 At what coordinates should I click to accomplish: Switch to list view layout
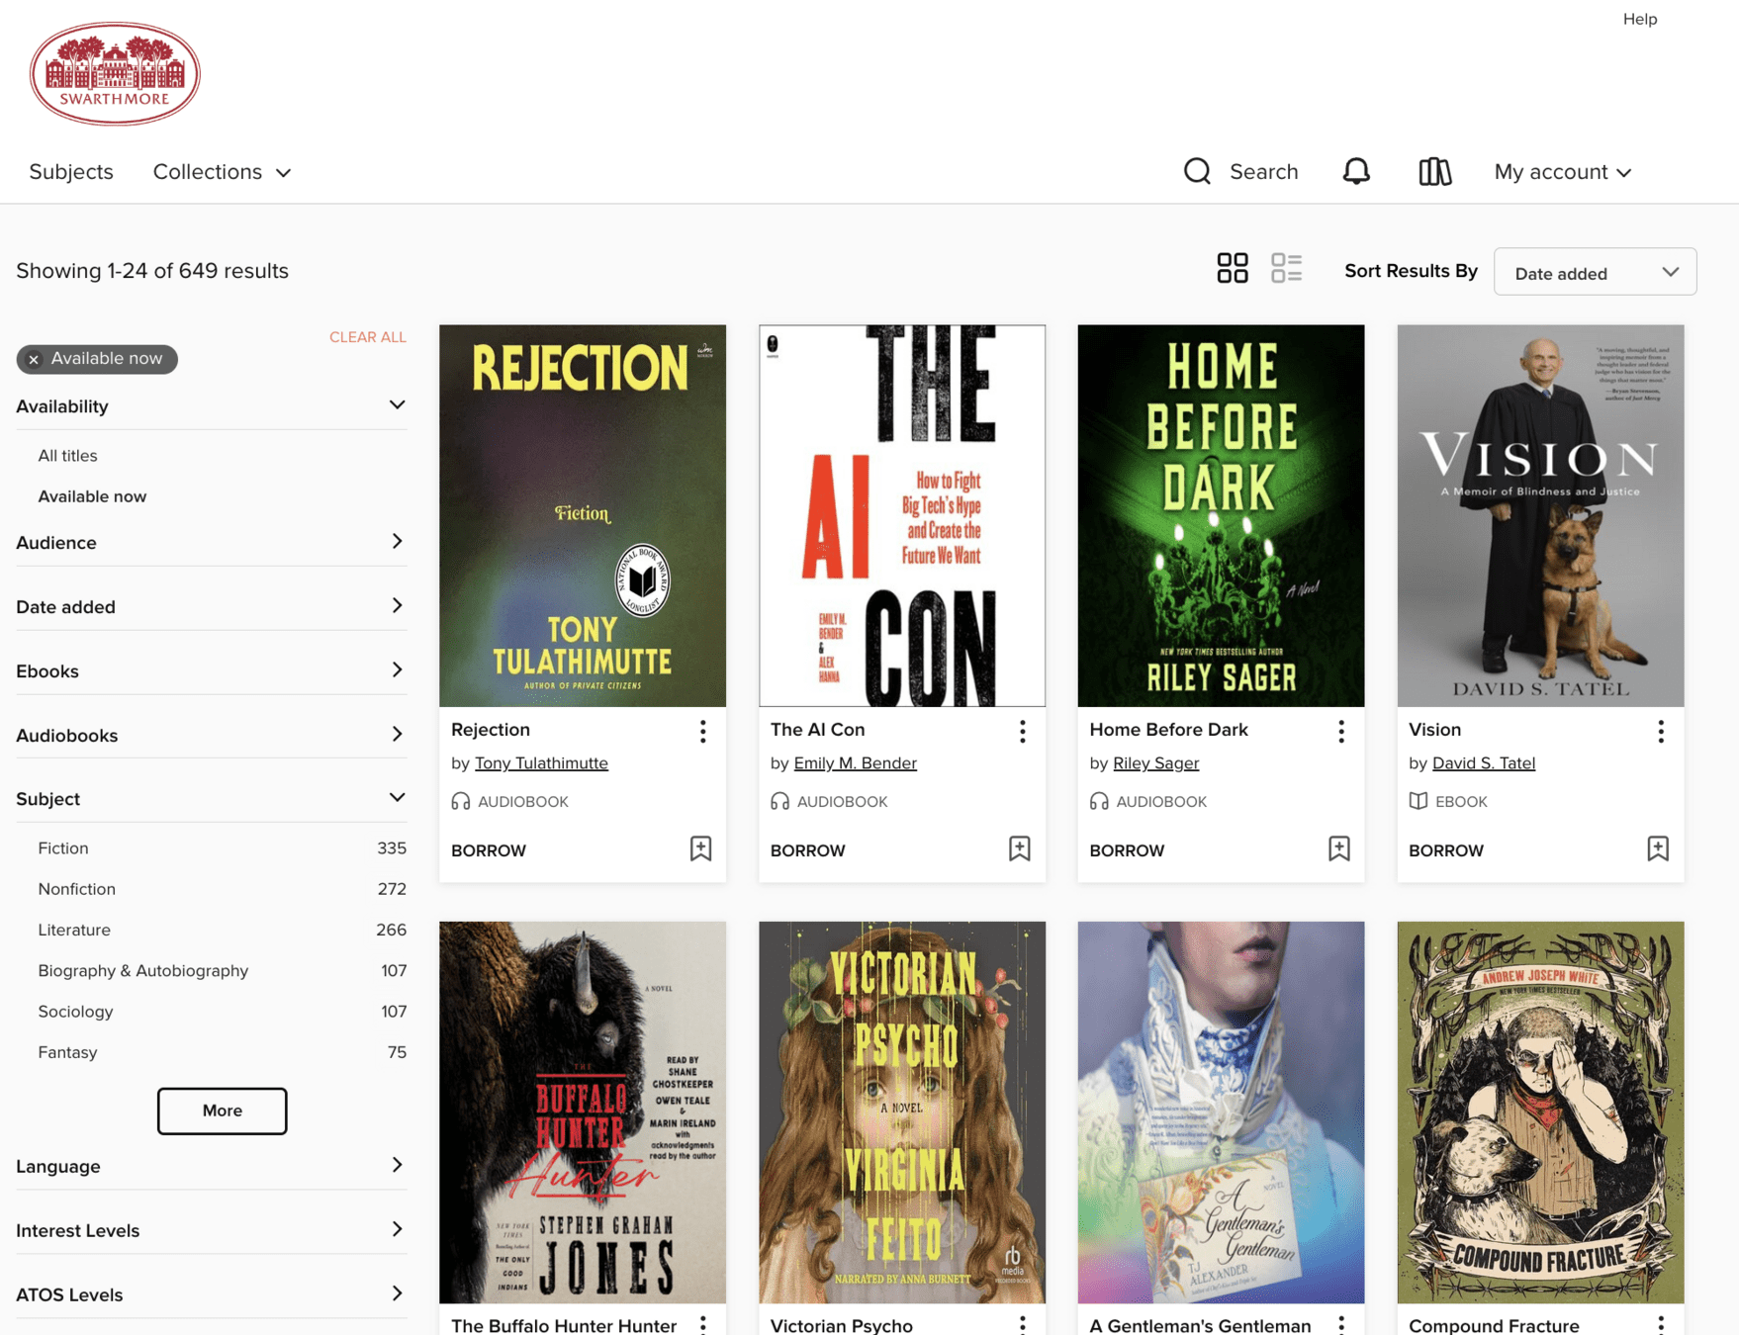point(1286,268)
